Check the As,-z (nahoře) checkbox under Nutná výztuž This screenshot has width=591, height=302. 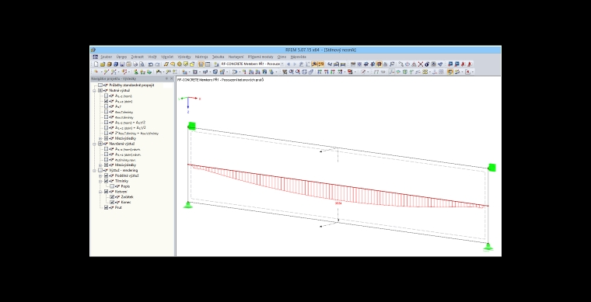point(107,96)
